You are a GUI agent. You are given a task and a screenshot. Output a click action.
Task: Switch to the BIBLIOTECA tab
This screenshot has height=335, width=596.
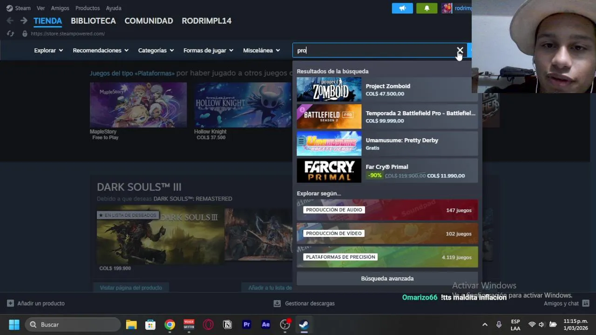tap(93, 21)
